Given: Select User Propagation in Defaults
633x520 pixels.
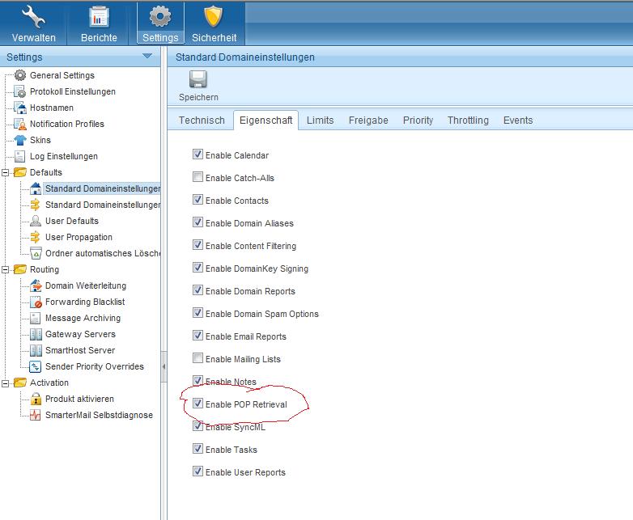Looking at the screenshot, I should (78, 237).
